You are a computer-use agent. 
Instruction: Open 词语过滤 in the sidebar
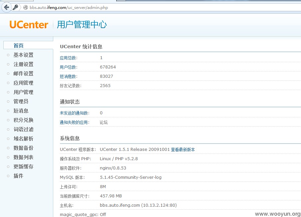coord(23,129)
